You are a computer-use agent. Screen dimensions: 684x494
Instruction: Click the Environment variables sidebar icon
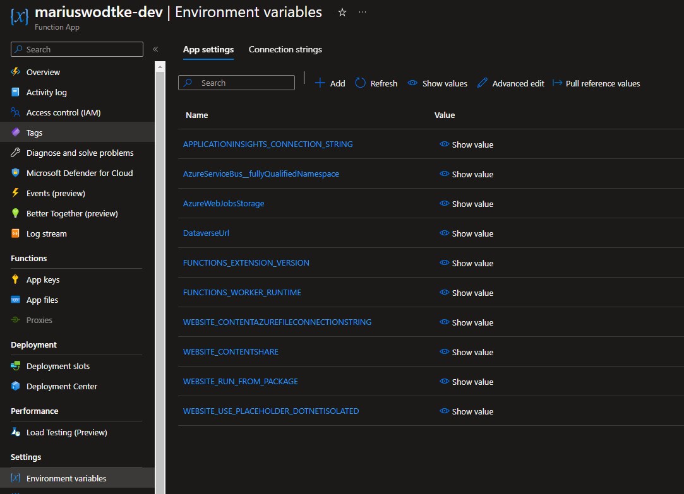(15, 478)
